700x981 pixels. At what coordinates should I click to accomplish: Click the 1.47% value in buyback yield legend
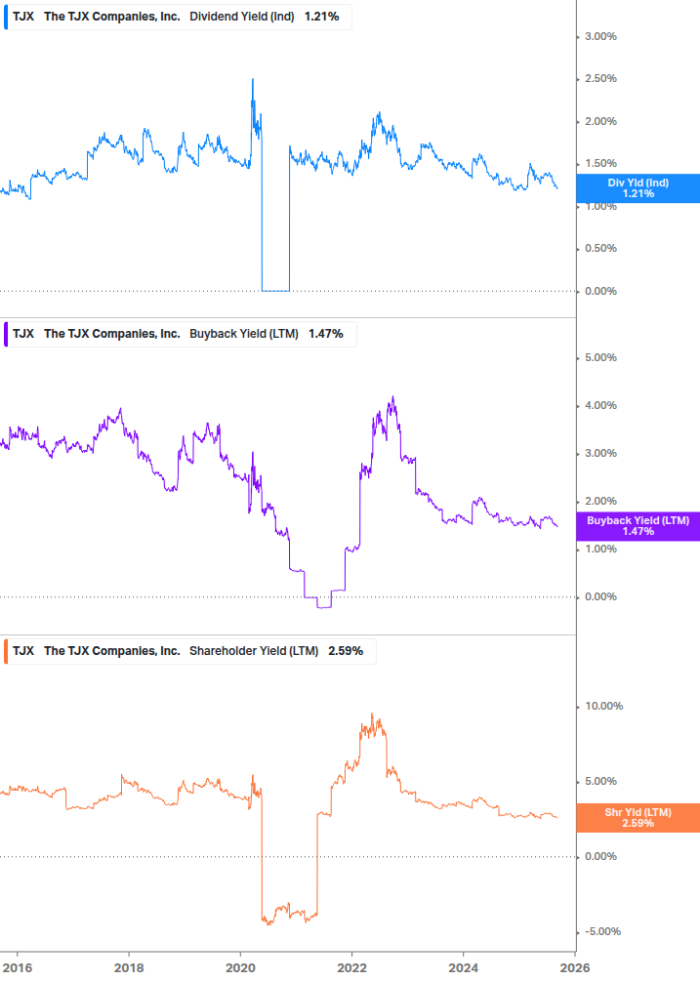click(325, 334)
